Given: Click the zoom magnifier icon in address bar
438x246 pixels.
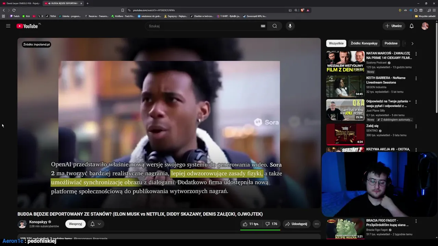Looking at the screenshot, I should tap(296, 10).
